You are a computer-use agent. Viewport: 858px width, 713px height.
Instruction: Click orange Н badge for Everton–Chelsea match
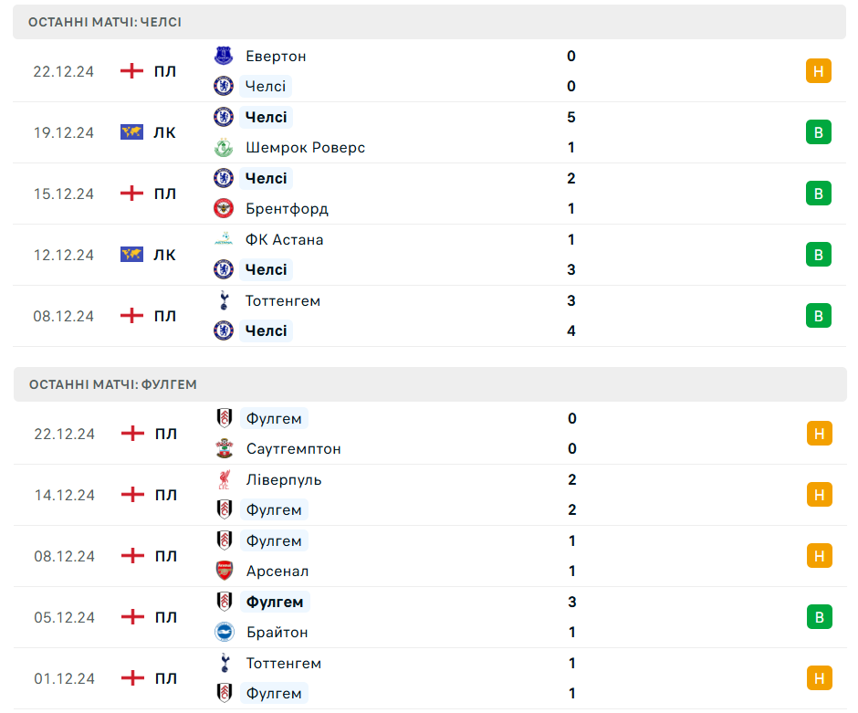point(819,71)
